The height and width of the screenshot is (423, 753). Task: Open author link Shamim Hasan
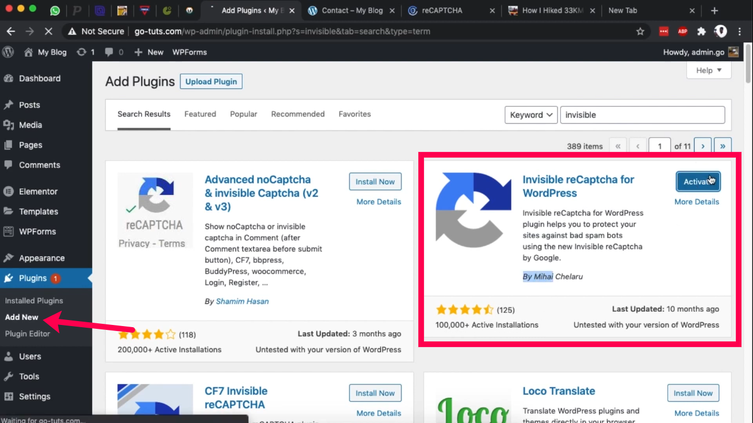coord(243,301)
